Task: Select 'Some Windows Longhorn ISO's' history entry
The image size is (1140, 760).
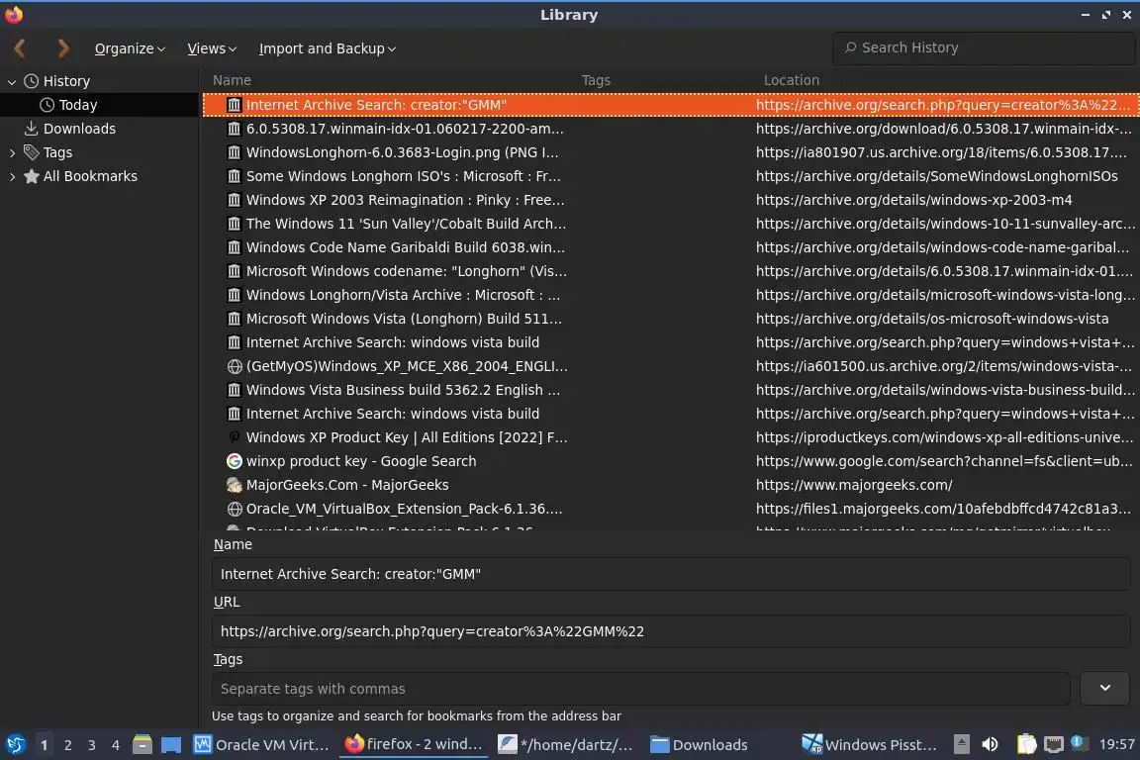Action: [x=671, y=177]
